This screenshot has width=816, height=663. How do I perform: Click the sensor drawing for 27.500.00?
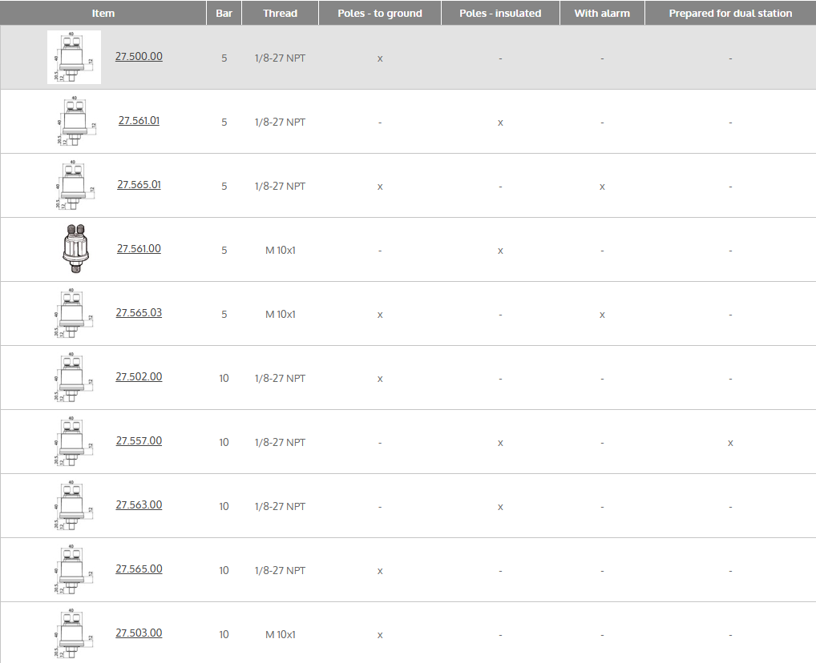coord(74,57)
